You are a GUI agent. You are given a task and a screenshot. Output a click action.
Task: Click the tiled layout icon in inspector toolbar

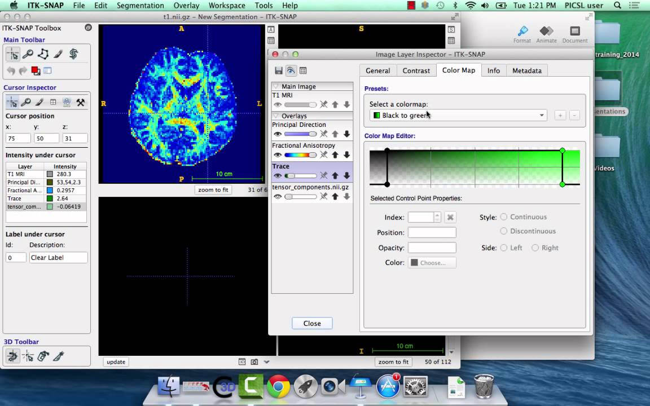[x=303, y=70]
